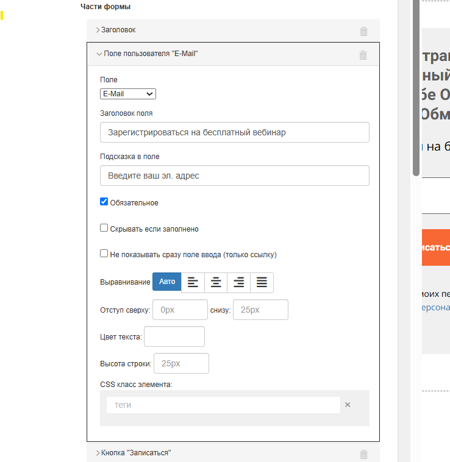Expand the Кнопка "Записаться" section
Screen dimensions: 450x462
click(135, 453)
